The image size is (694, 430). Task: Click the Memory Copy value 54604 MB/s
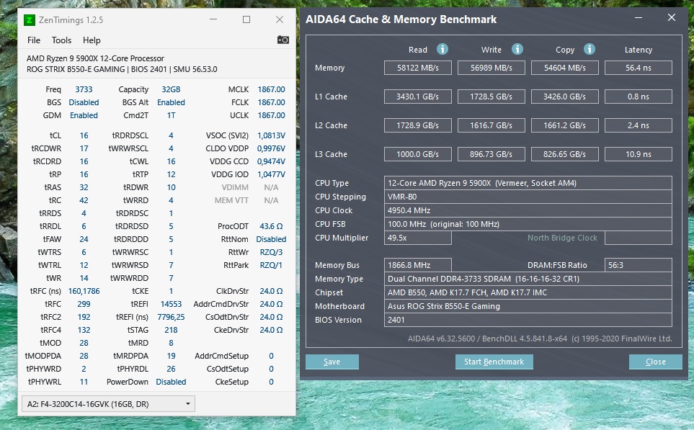coord(565,68)
